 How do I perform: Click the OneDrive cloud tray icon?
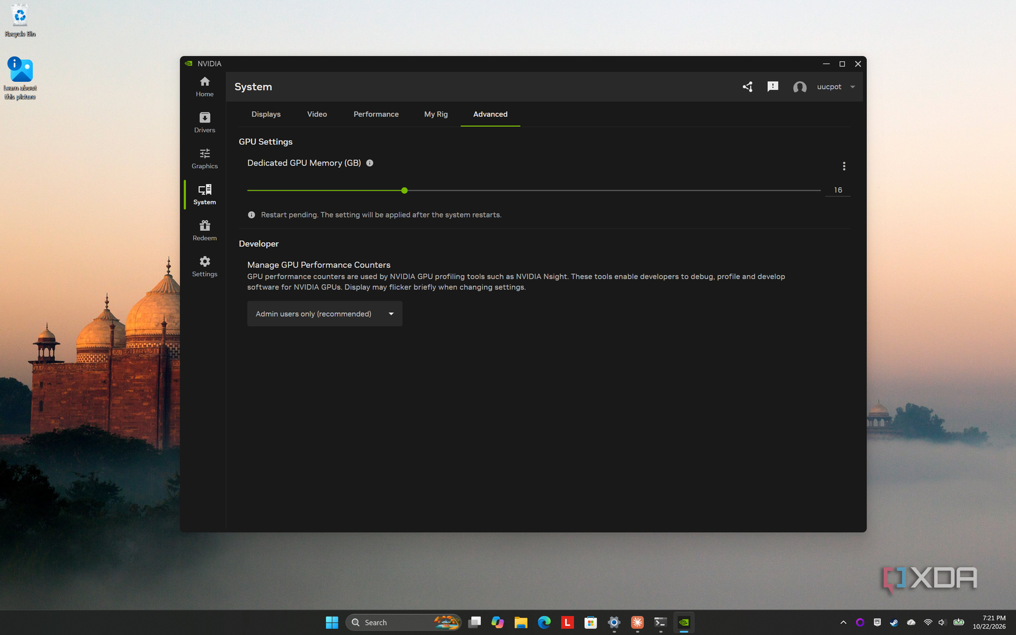tap(911, 623)
